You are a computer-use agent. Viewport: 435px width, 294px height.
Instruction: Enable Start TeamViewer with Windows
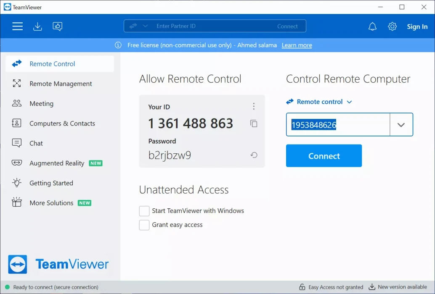pyautogui.click(x=144, y=211)
